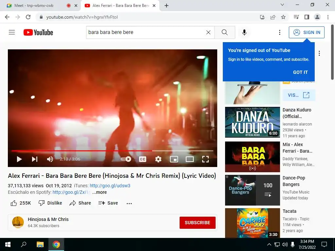The width and height of the screenshot is (335, 251).
Task: Enter full screen mode
Action: coord(205,159)
